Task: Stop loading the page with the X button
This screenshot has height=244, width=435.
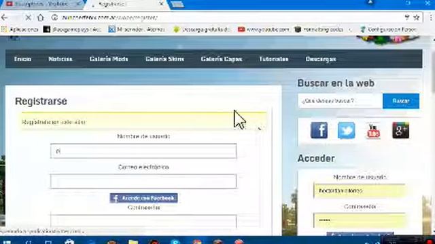Action: 28,18
